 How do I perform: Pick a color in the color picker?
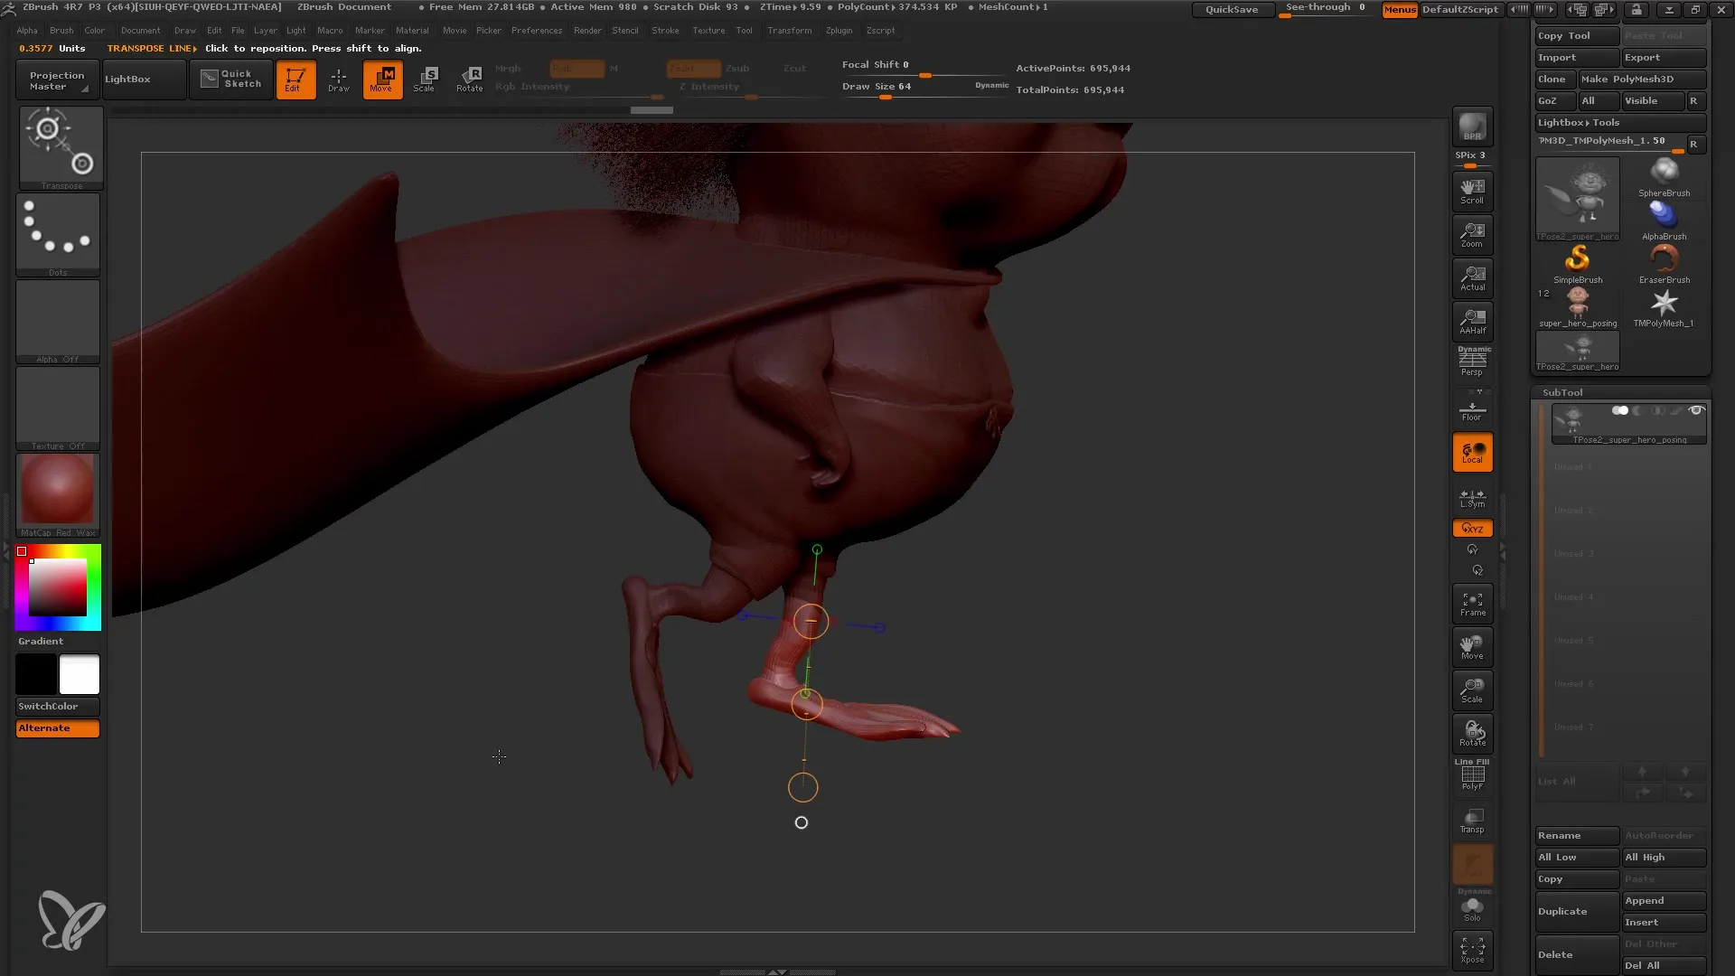click(58, 587)
